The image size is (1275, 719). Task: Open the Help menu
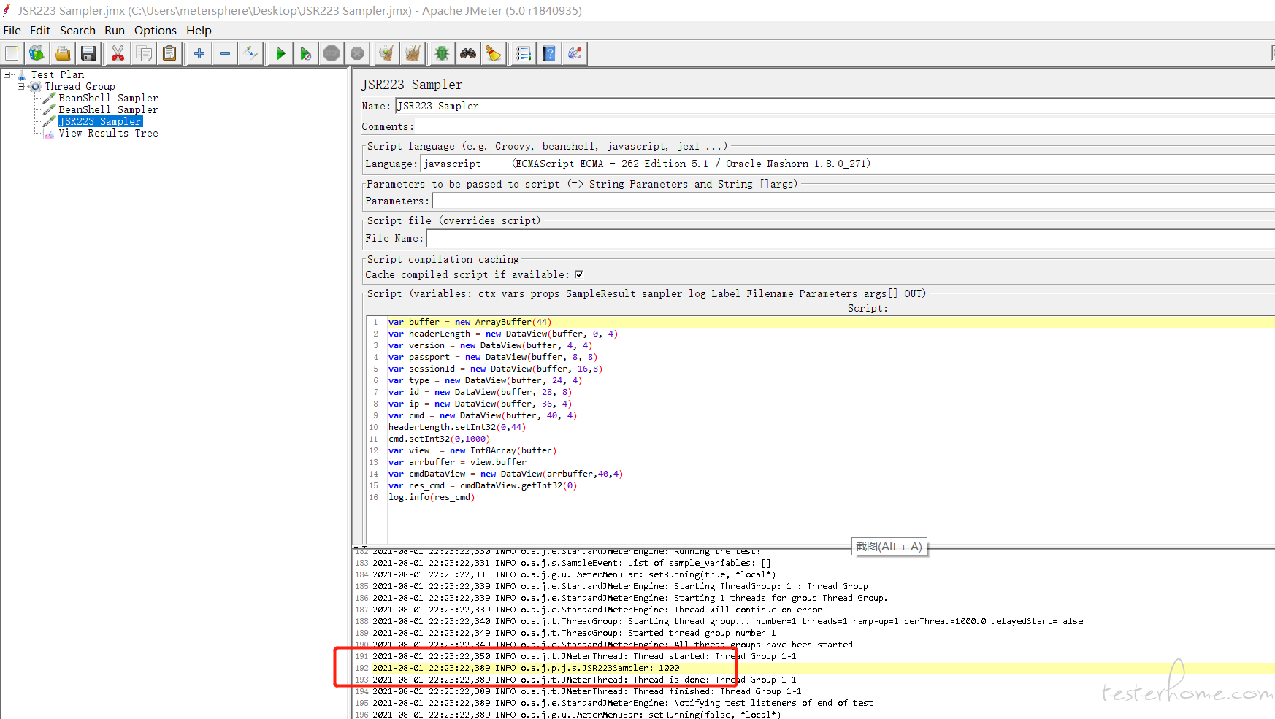pos(199,30)
